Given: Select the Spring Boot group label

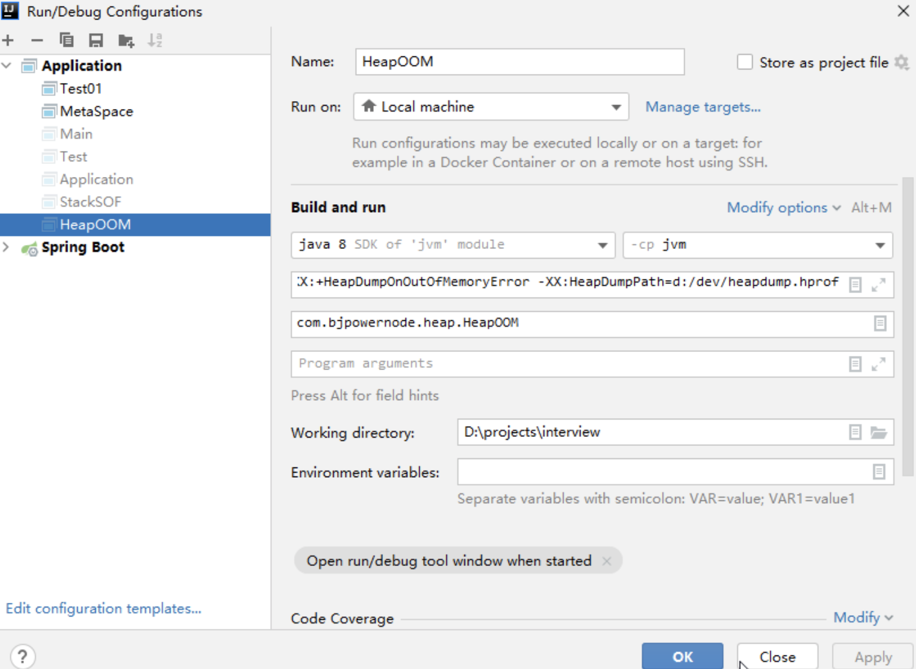Looking at the screenshot, I should point(82,247).
